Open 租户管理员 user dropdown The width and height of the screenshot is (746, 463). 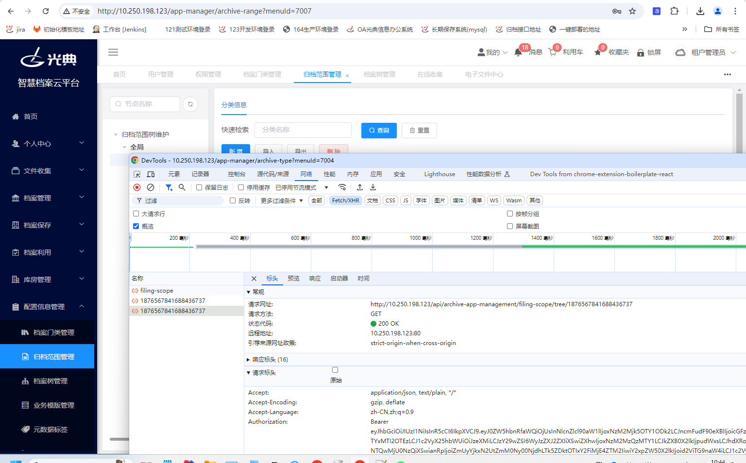pyautogui.click(x=706, y=52)
